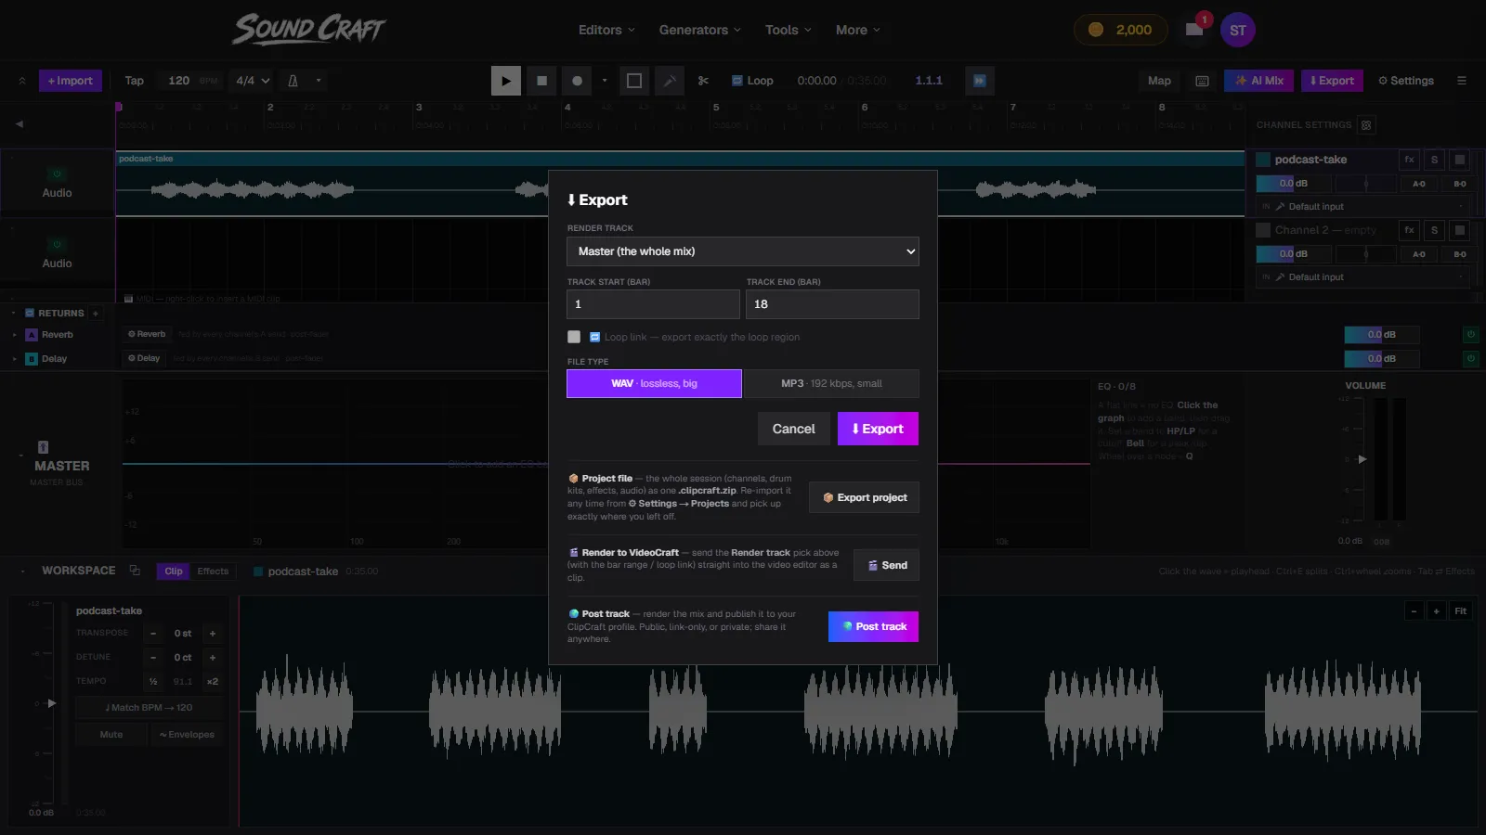Image resolution: width=1486 pixels, height=835 pixels.
Task: Select the WAV lossless file type
Action: point(654,383)
